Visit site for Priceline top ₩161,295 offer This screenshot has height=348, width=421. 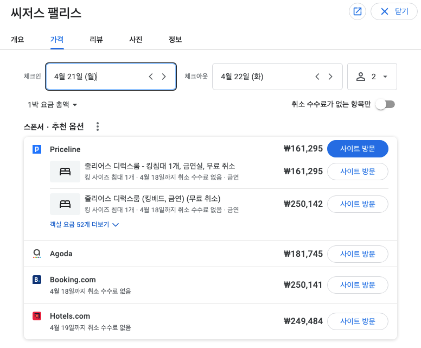coord(358,149)
